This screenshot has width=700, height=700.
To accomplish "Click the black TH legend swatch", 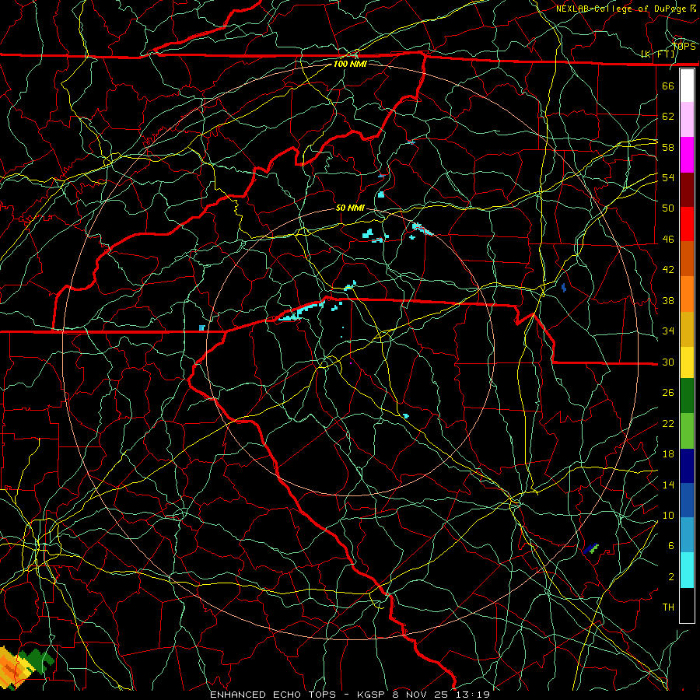I will point(687,605).
